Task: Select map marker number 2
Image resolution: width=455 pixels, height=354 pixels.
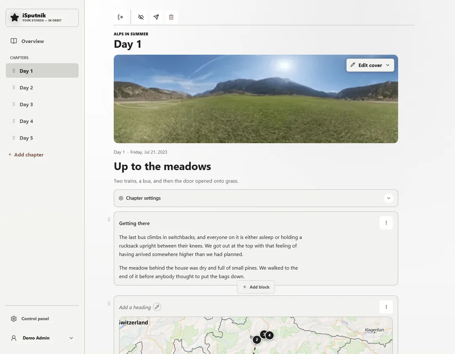Action: click(257, 340)
